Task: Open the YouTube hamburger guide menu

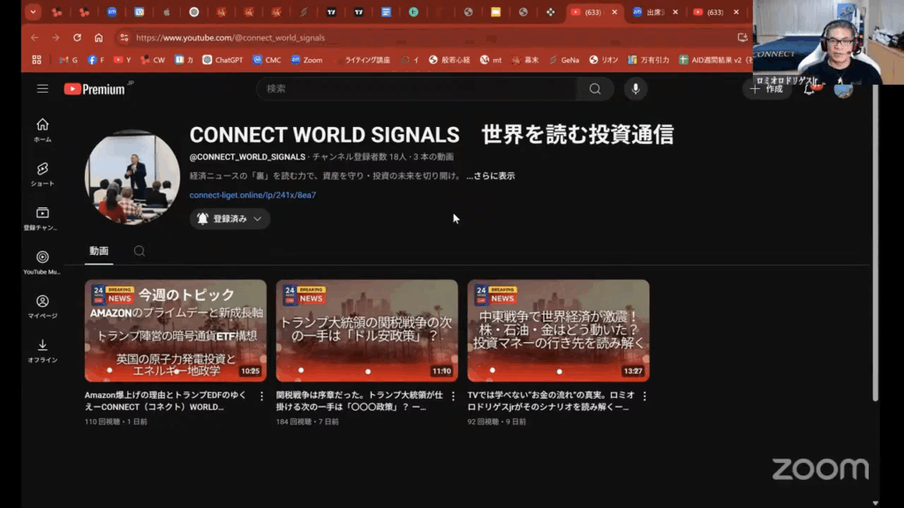Action: tap(42, 89)
